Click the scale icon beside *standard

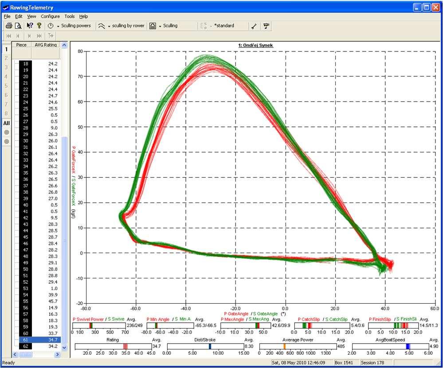204,26
